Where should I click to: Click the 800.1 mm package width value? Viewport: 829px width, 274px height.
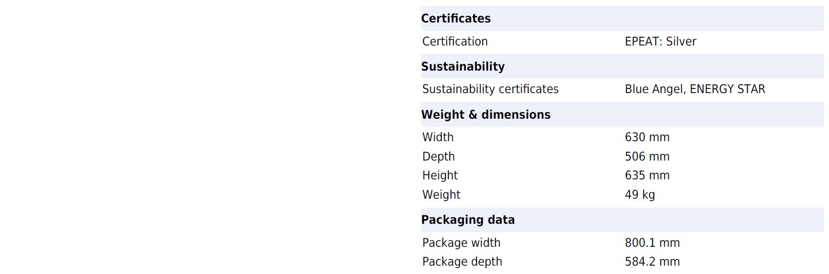[652, 243]
